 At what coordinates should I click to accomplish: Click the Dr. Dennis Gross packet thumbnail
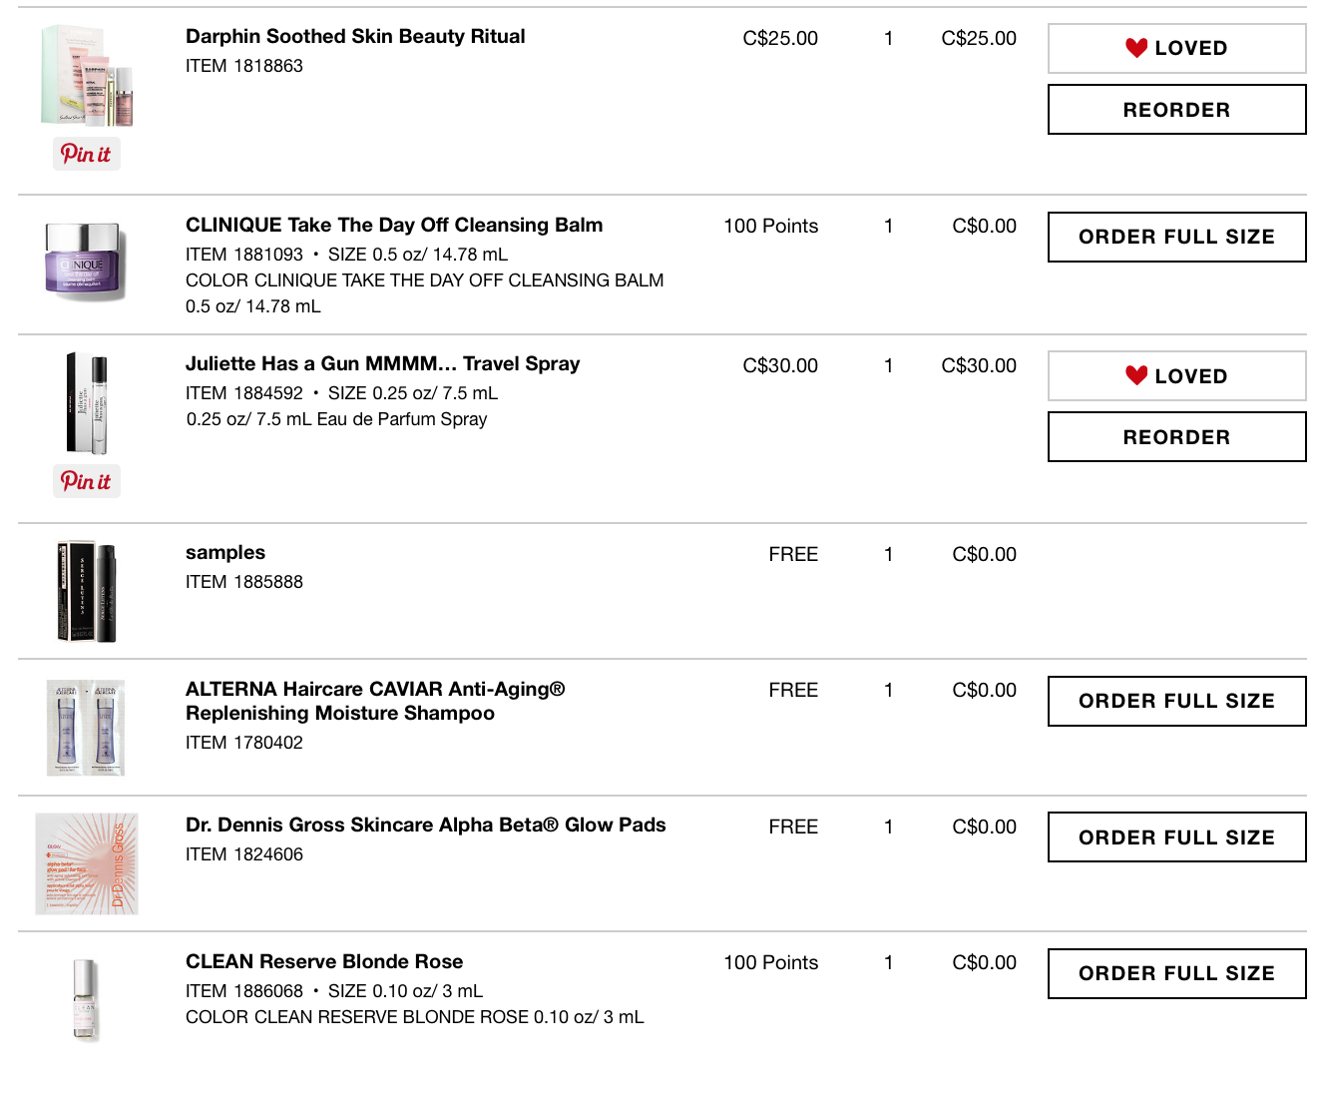click(87, 863)
